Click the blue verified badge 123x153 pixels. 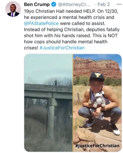tap(53, 5)
